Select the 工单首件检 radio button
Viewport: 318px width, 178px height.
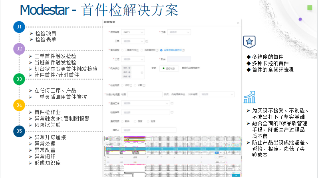pos(122,50)
